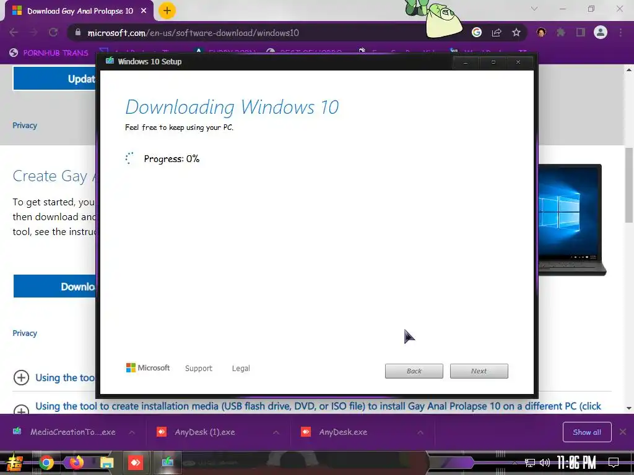This screenshot has height=475, width=634.
Task: Open the Legal link in Setup
Action: [x=241, y=369]
